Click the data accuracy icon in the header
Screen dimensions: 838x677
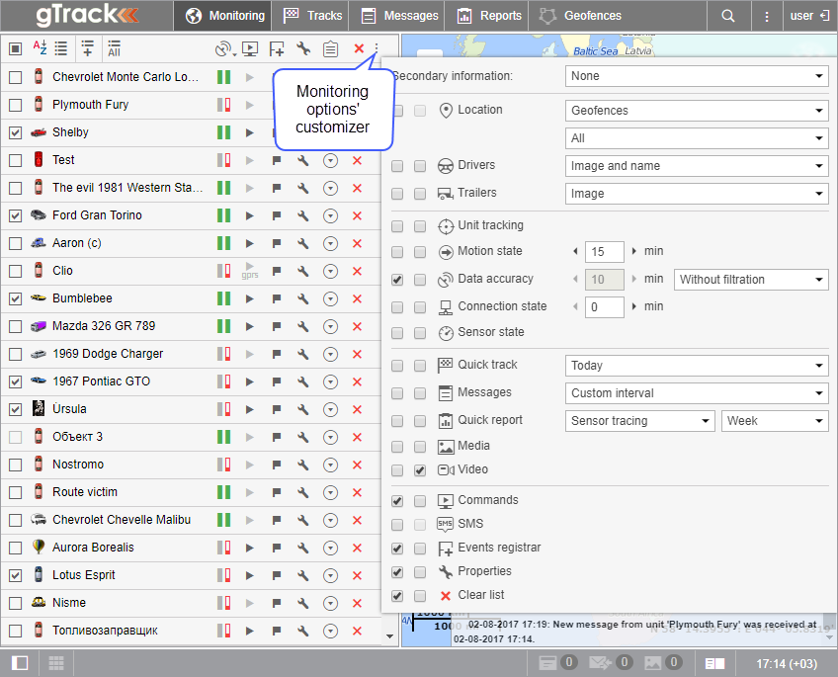point(224,48)
